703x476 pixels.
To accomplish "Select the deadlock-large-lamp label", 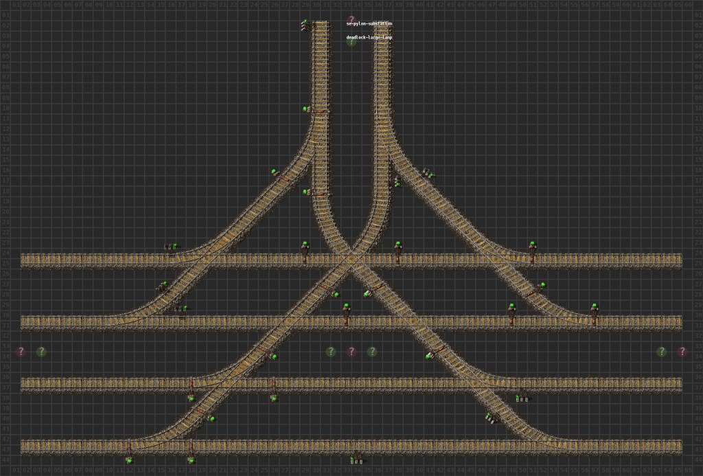I will [369, 37].
